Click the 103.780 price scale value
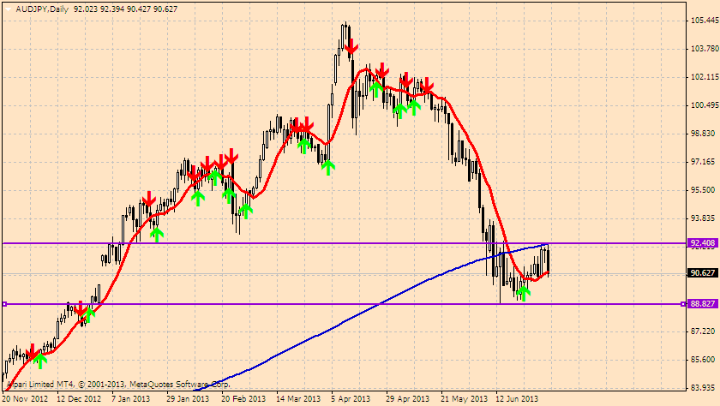The height and width of the screenshot is (406, 720). (705, 49)
